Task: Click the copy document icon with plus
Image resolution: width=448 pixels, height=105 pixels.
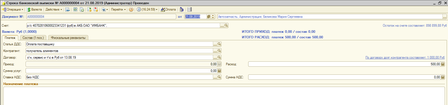Action: 82,9
